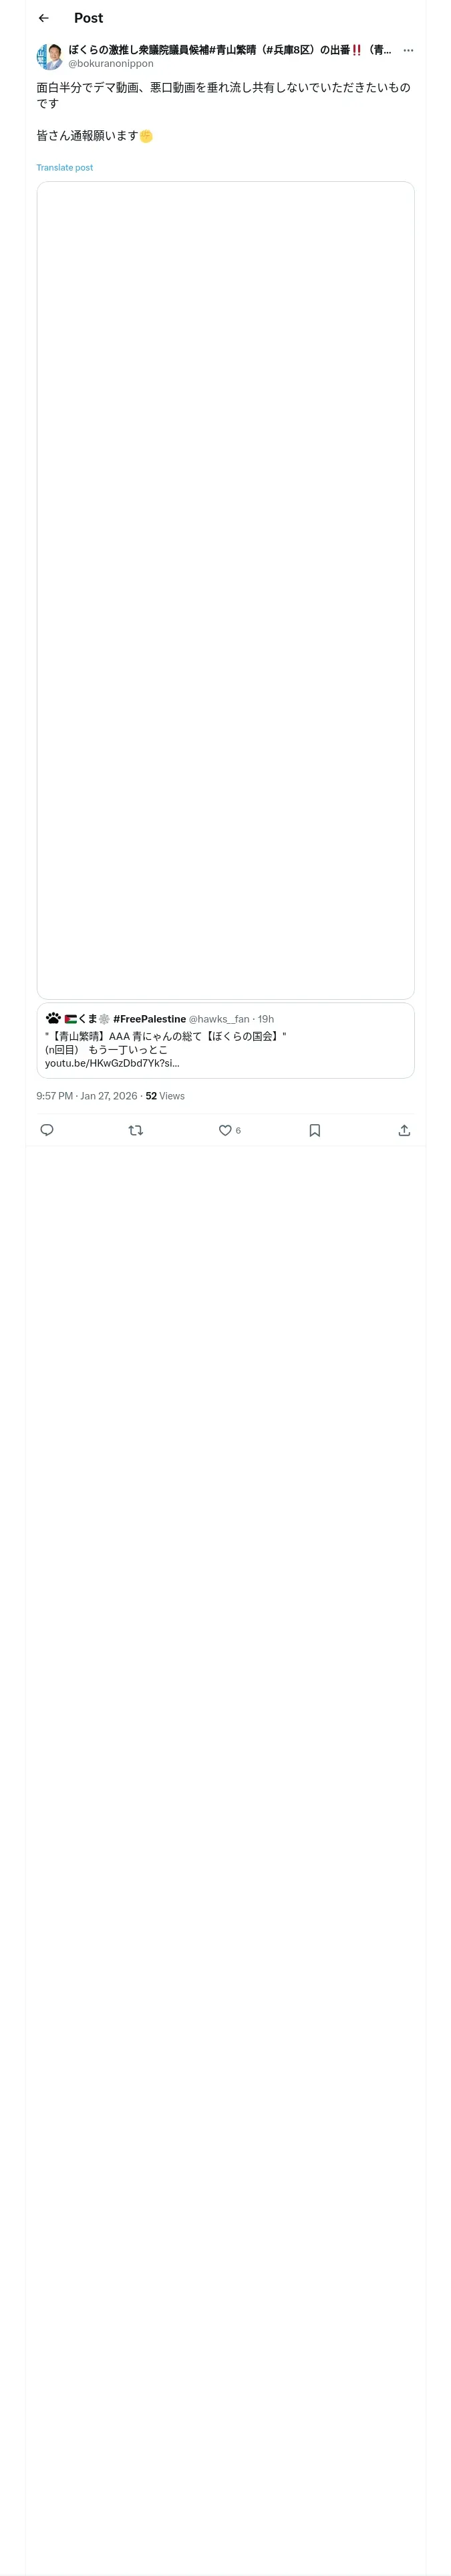Click the paw avatar in quoted post
The height and width of the screenshot is (2576, 451).
tap(54, 1018)
